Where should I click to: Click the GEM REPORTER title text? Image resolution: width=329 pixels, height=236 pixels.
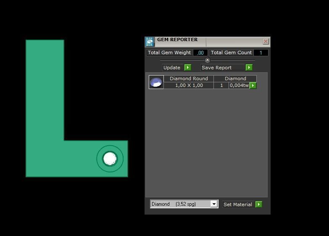(177, 39)
